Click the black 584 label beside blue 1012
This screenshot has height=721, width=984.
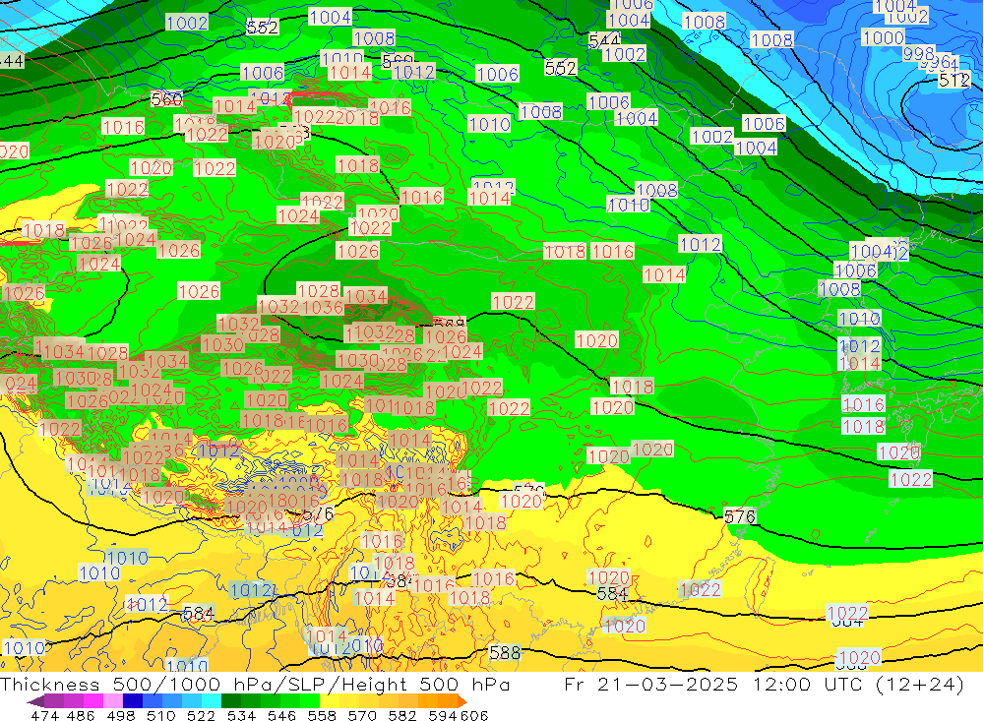[x=199, y=613]
